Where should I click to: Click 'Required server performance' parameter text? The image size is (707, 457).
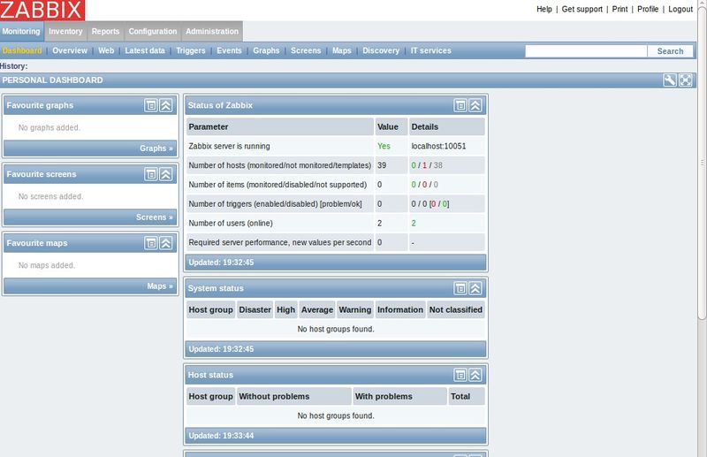280,243
